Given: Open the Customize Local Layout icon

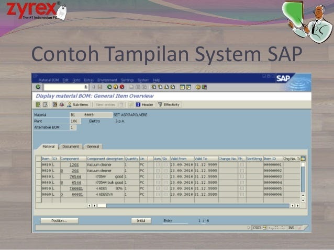Looking at the screenshot, I should (x=205, y=87).
